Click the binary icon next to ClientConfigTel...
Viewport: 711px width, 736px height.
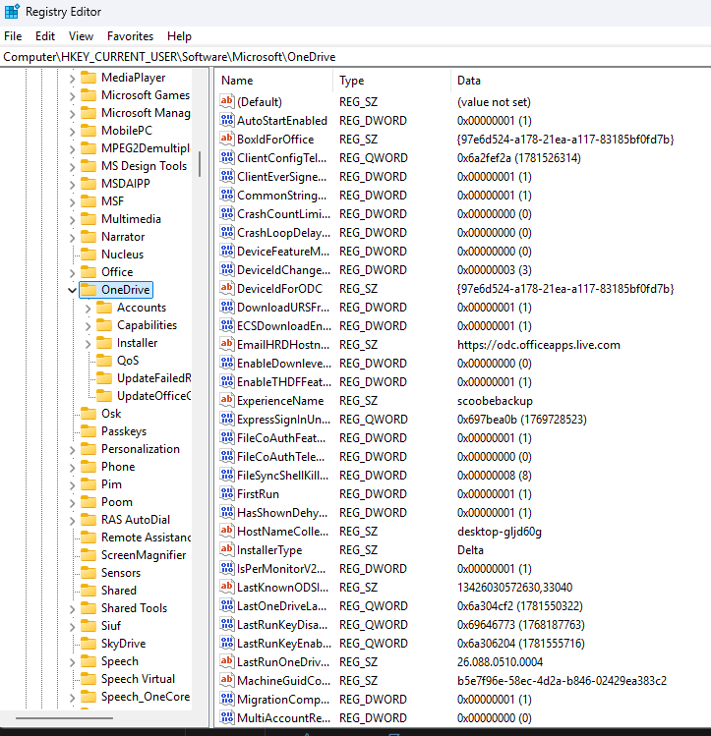pos(227,157)
